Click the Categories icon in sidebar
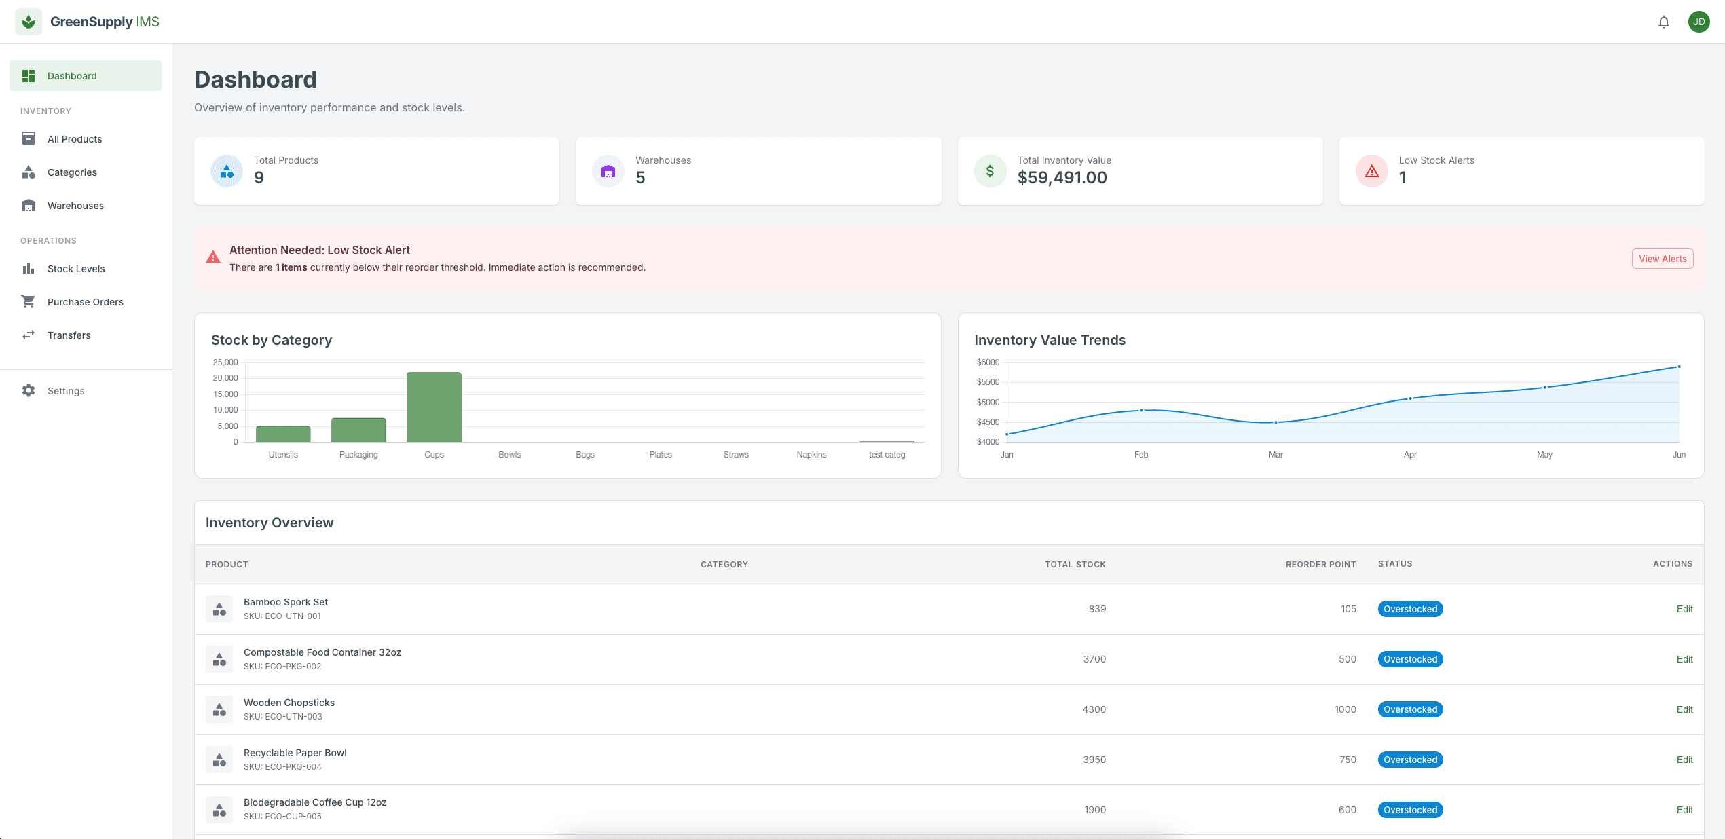This screenshot has height=839, width=1725. click(x=28, y=172)
